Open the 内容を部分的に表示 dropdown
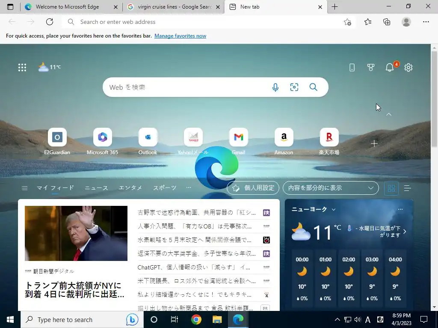The height and width of the screenshot is (328, 438). (x=331, y=188)
